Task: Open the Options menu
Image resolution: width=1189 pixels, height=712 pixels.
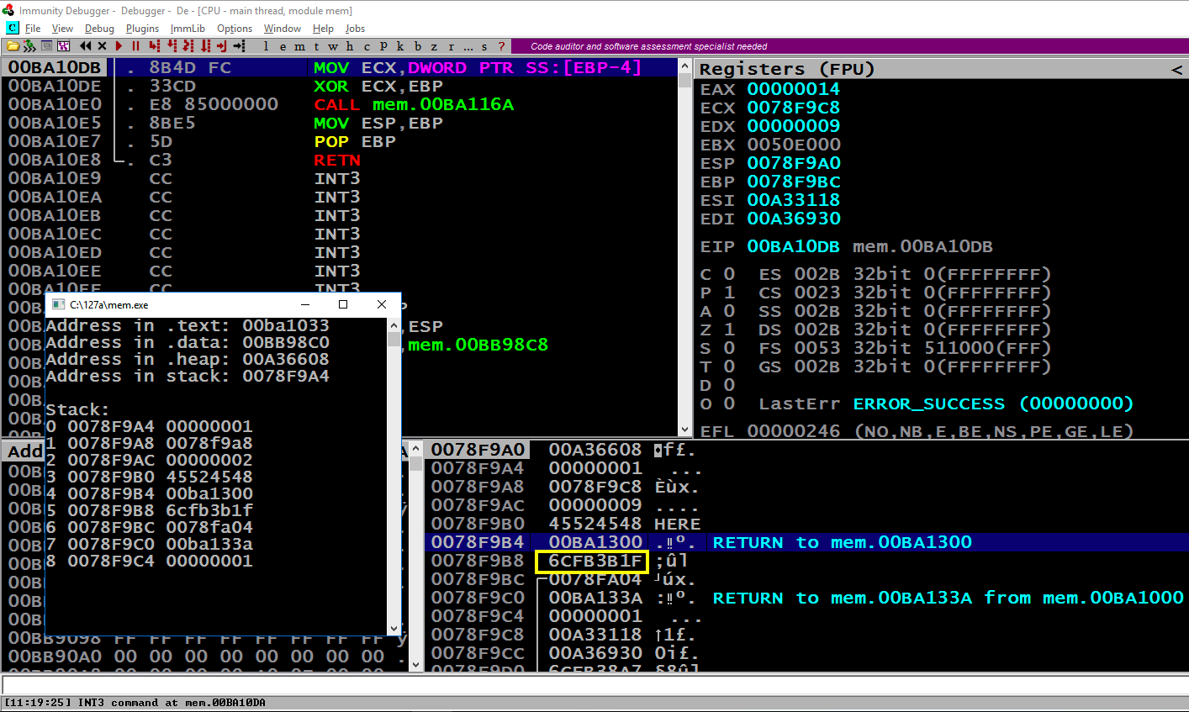Action: 235,29
